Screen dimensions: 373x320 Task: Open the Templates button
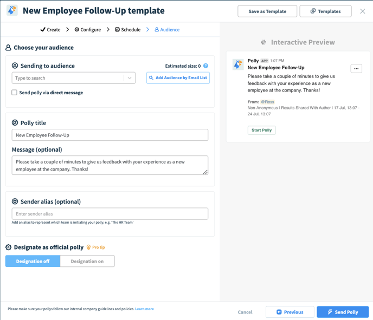(x=325, y=11)
